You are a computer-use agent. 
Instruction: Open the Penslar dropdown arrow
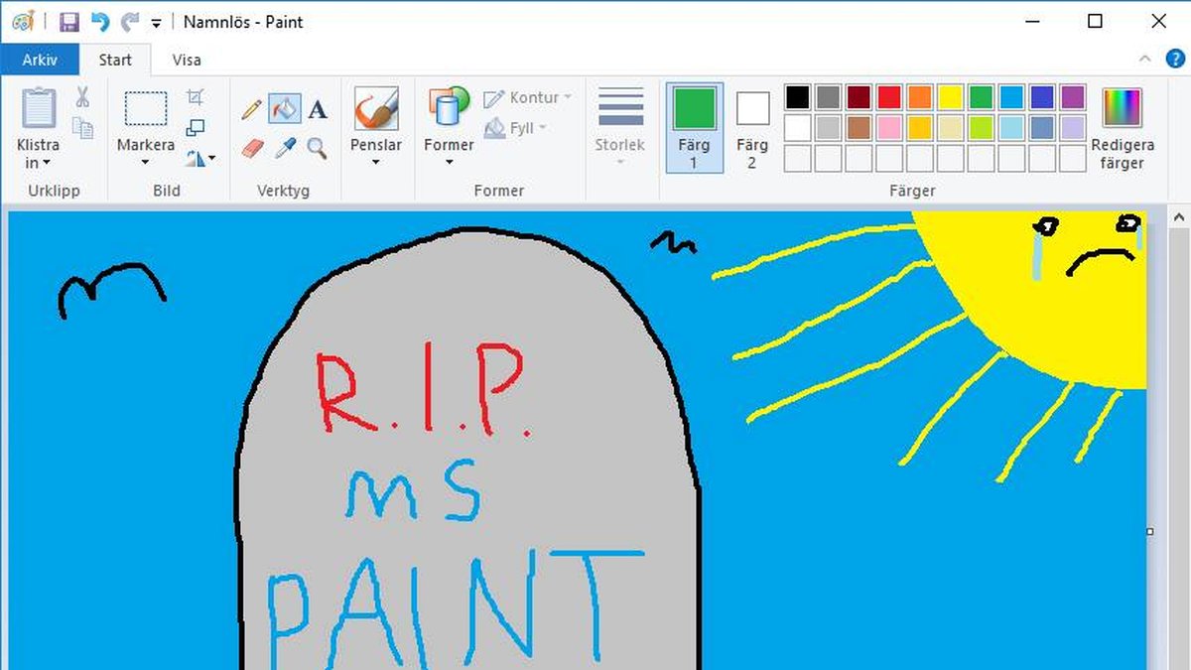coord(376,164)
